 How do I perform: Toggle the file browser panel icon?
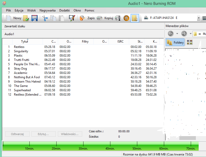tap(135, 18)
